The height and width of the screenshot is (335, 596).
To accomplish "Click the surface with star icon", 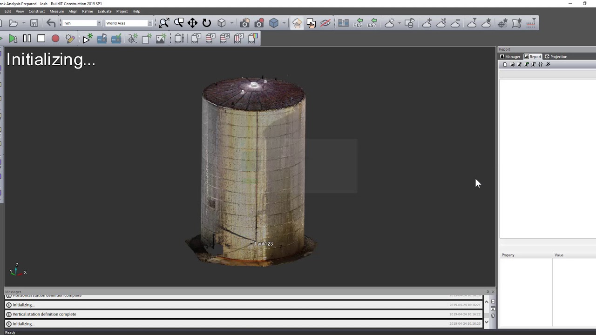I will point(516,23).
